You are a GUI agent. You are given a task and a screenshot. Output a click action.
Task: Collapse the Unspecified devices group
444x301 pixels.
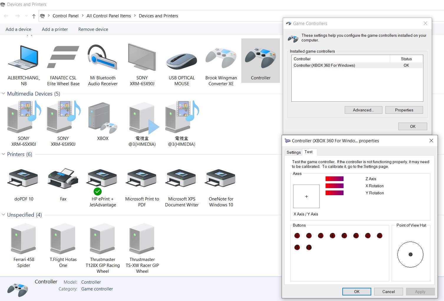[x=4, y=215]
